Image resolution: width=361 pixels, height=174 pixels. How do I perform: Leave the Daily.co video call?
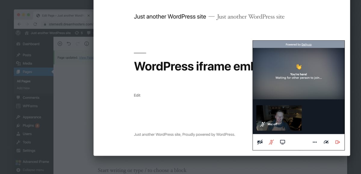(337, 142)
